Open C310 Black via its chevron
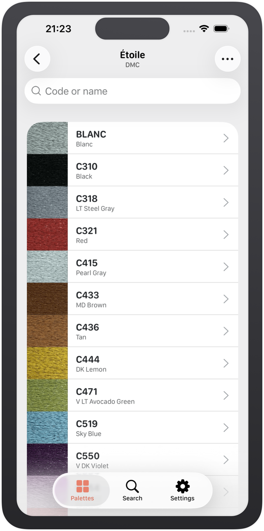264x531 pixels. (x=226, y=170)
